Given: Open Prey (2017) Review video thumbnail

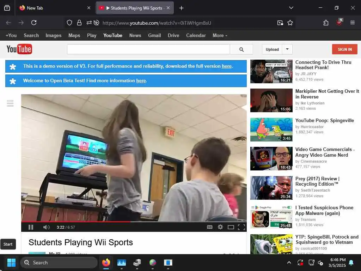Looking at the screenshot, I should click(x=271, y=188).
